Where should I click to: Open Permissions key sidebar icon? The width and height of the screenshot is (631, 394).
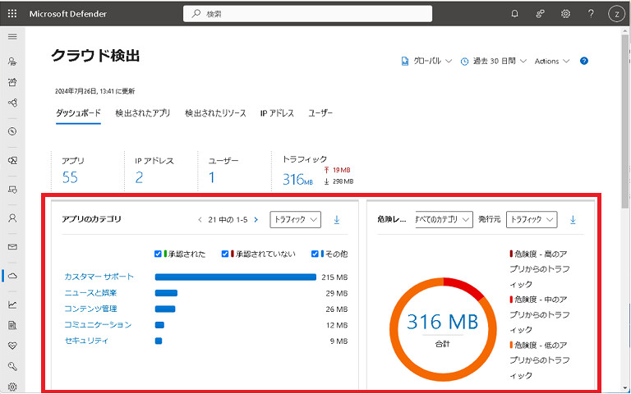coord(12,366)
